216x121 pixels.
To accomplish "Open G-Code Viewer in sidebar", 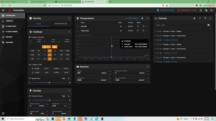I will click(12, 32).
